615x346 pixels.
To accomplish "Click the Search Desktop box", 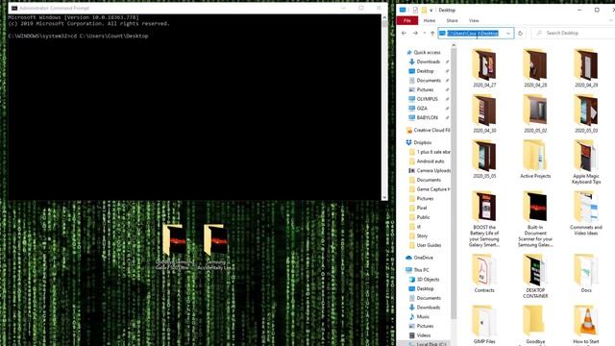I will 573,34.
